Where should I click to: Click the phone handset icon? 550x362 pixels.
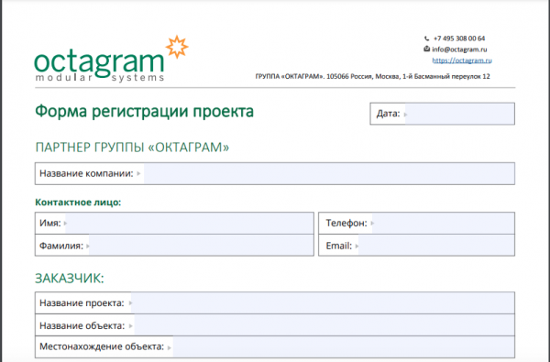(426, 38)
